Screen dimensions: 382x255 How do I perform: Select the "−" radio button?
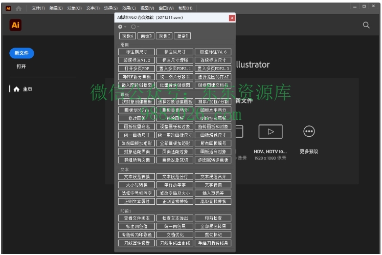pos(133,27)
